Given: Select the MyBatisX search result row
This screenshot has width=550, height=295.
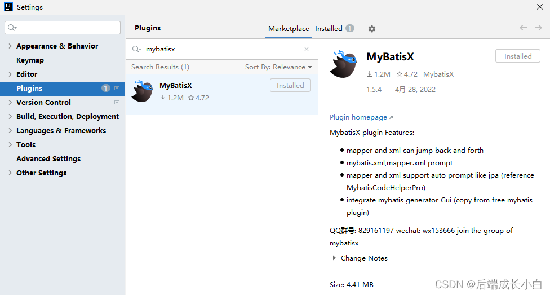Looking at the screenshot, I should [221, 94].
